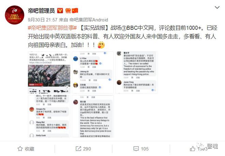The image size is (225, 156).
Task: Like the post with thumbs-up icon
Action: click(192, 149)
